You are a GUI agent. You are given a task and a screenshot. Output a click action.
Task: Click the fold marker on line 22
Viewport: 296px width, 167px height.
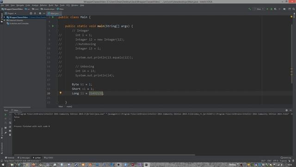point(57,103)
